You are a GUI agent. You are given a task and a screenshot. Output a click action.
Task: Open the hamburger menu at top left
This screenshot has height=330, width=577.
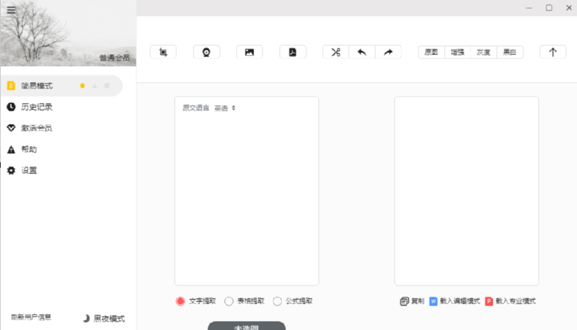[11, 10]
